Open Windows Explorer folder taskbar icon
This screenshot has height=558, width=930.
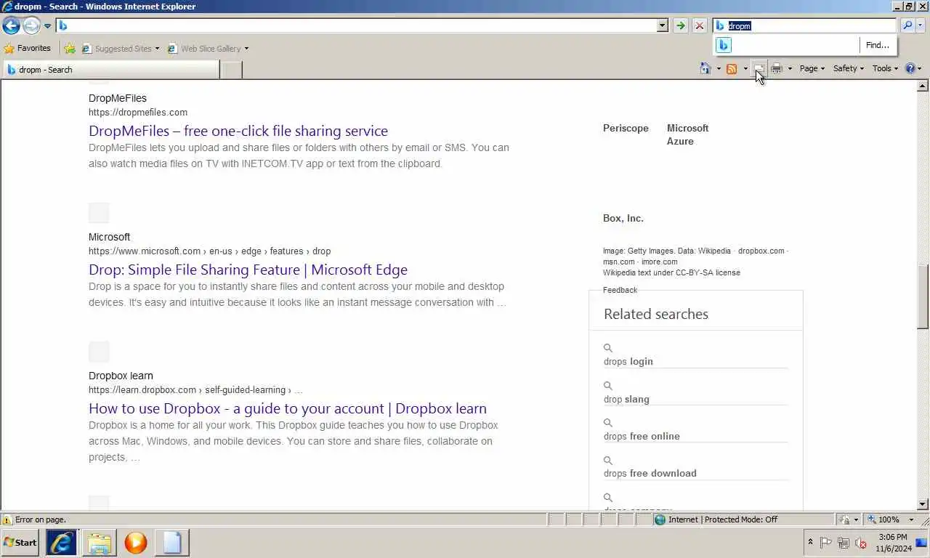coord(99,543)
